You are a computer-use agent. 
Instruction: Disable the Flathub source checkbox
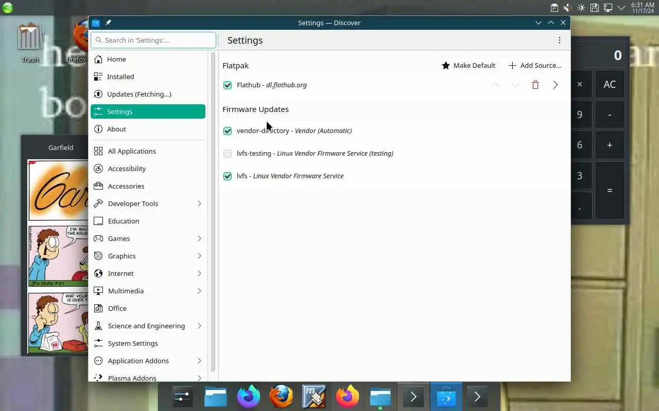click(x=228, y=85)
